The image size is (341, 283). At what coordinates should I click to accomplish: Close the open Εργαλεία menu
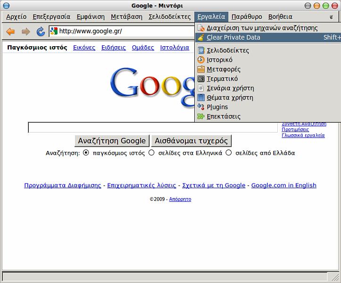pyautogui.click(x=211, y=17)
